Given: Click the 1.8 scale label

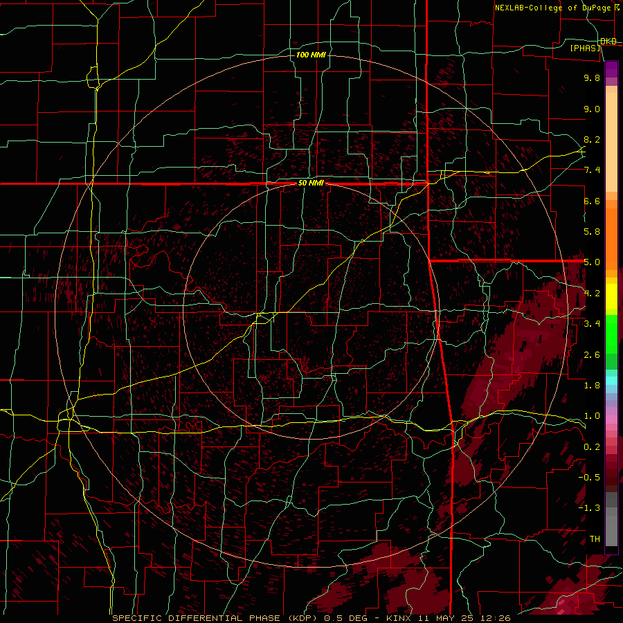Looking at the screenshot, I should tap(592, 386).
